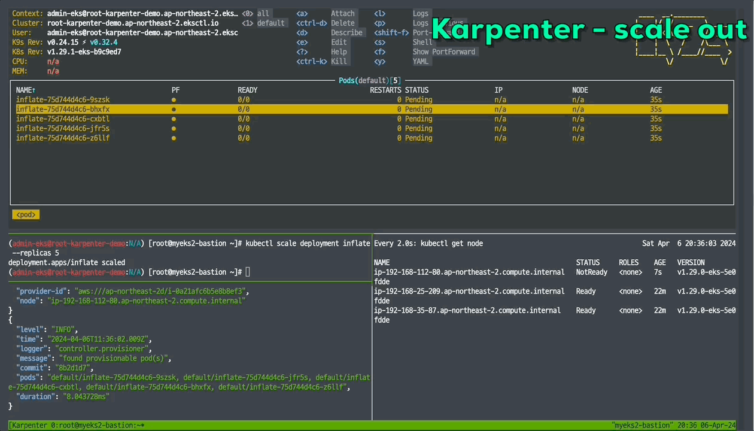Click the duration 8.043728ms value
This screenshot has height=431, width=754.
point(86,396)
